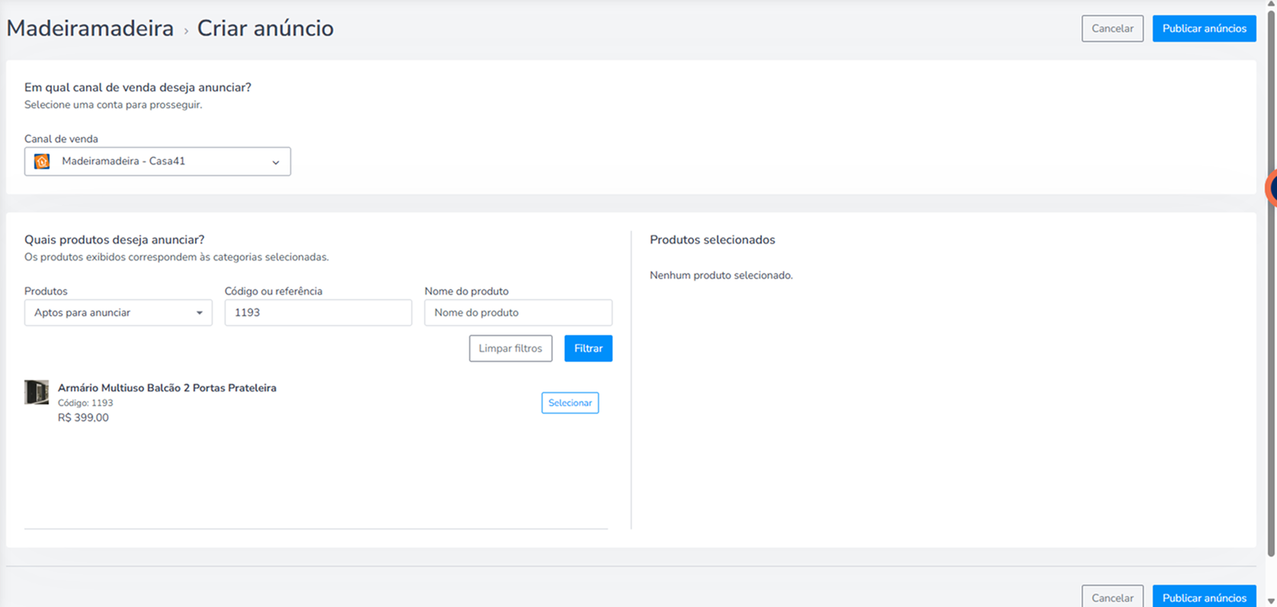Click the bottom Cancelar button

coord(1112,597)
